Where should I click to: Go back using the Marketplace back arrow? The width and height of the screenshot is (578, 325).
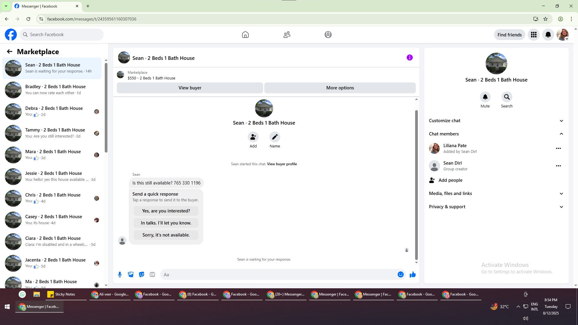pyautogui.click(x=10, y=51)
